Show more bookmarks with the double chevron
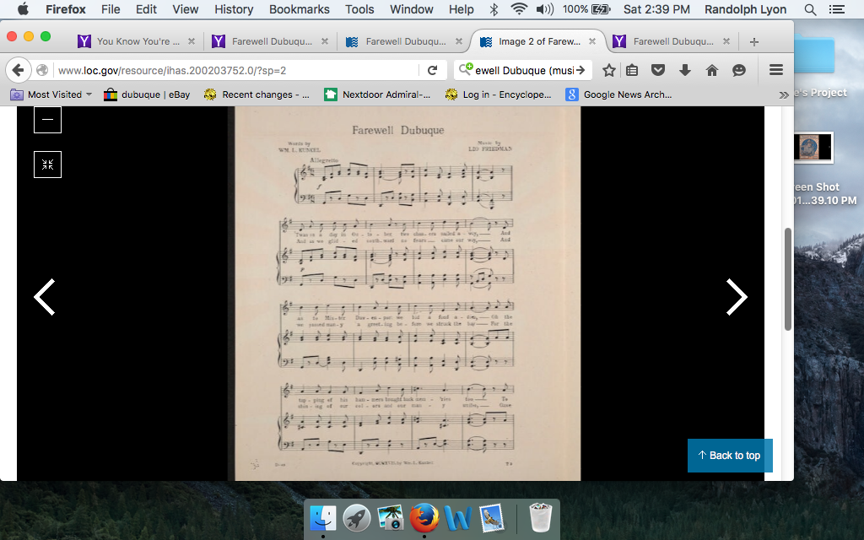Image resolution: width=864 pixels, height=540 pixels. [784, 94]
